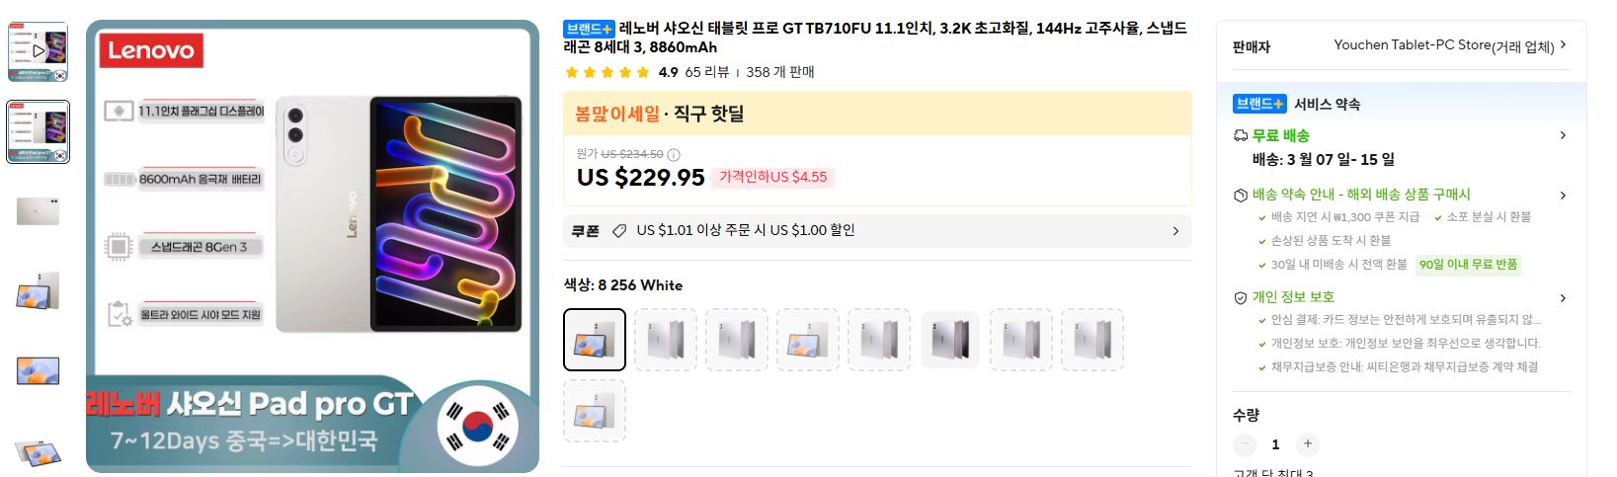The height and width of the screenshot is (477, 1617).
Task: Expand personal information protection details
Action: [x=1563, y=297]
